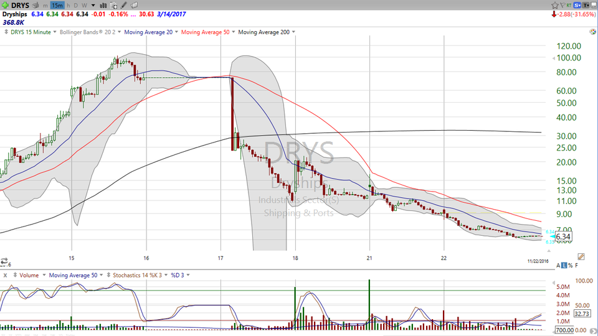Image resolution: width=598 pixels, height=336 pixels.
Task: Click the 32.73 stochastic value label
Action: (582, 314)
